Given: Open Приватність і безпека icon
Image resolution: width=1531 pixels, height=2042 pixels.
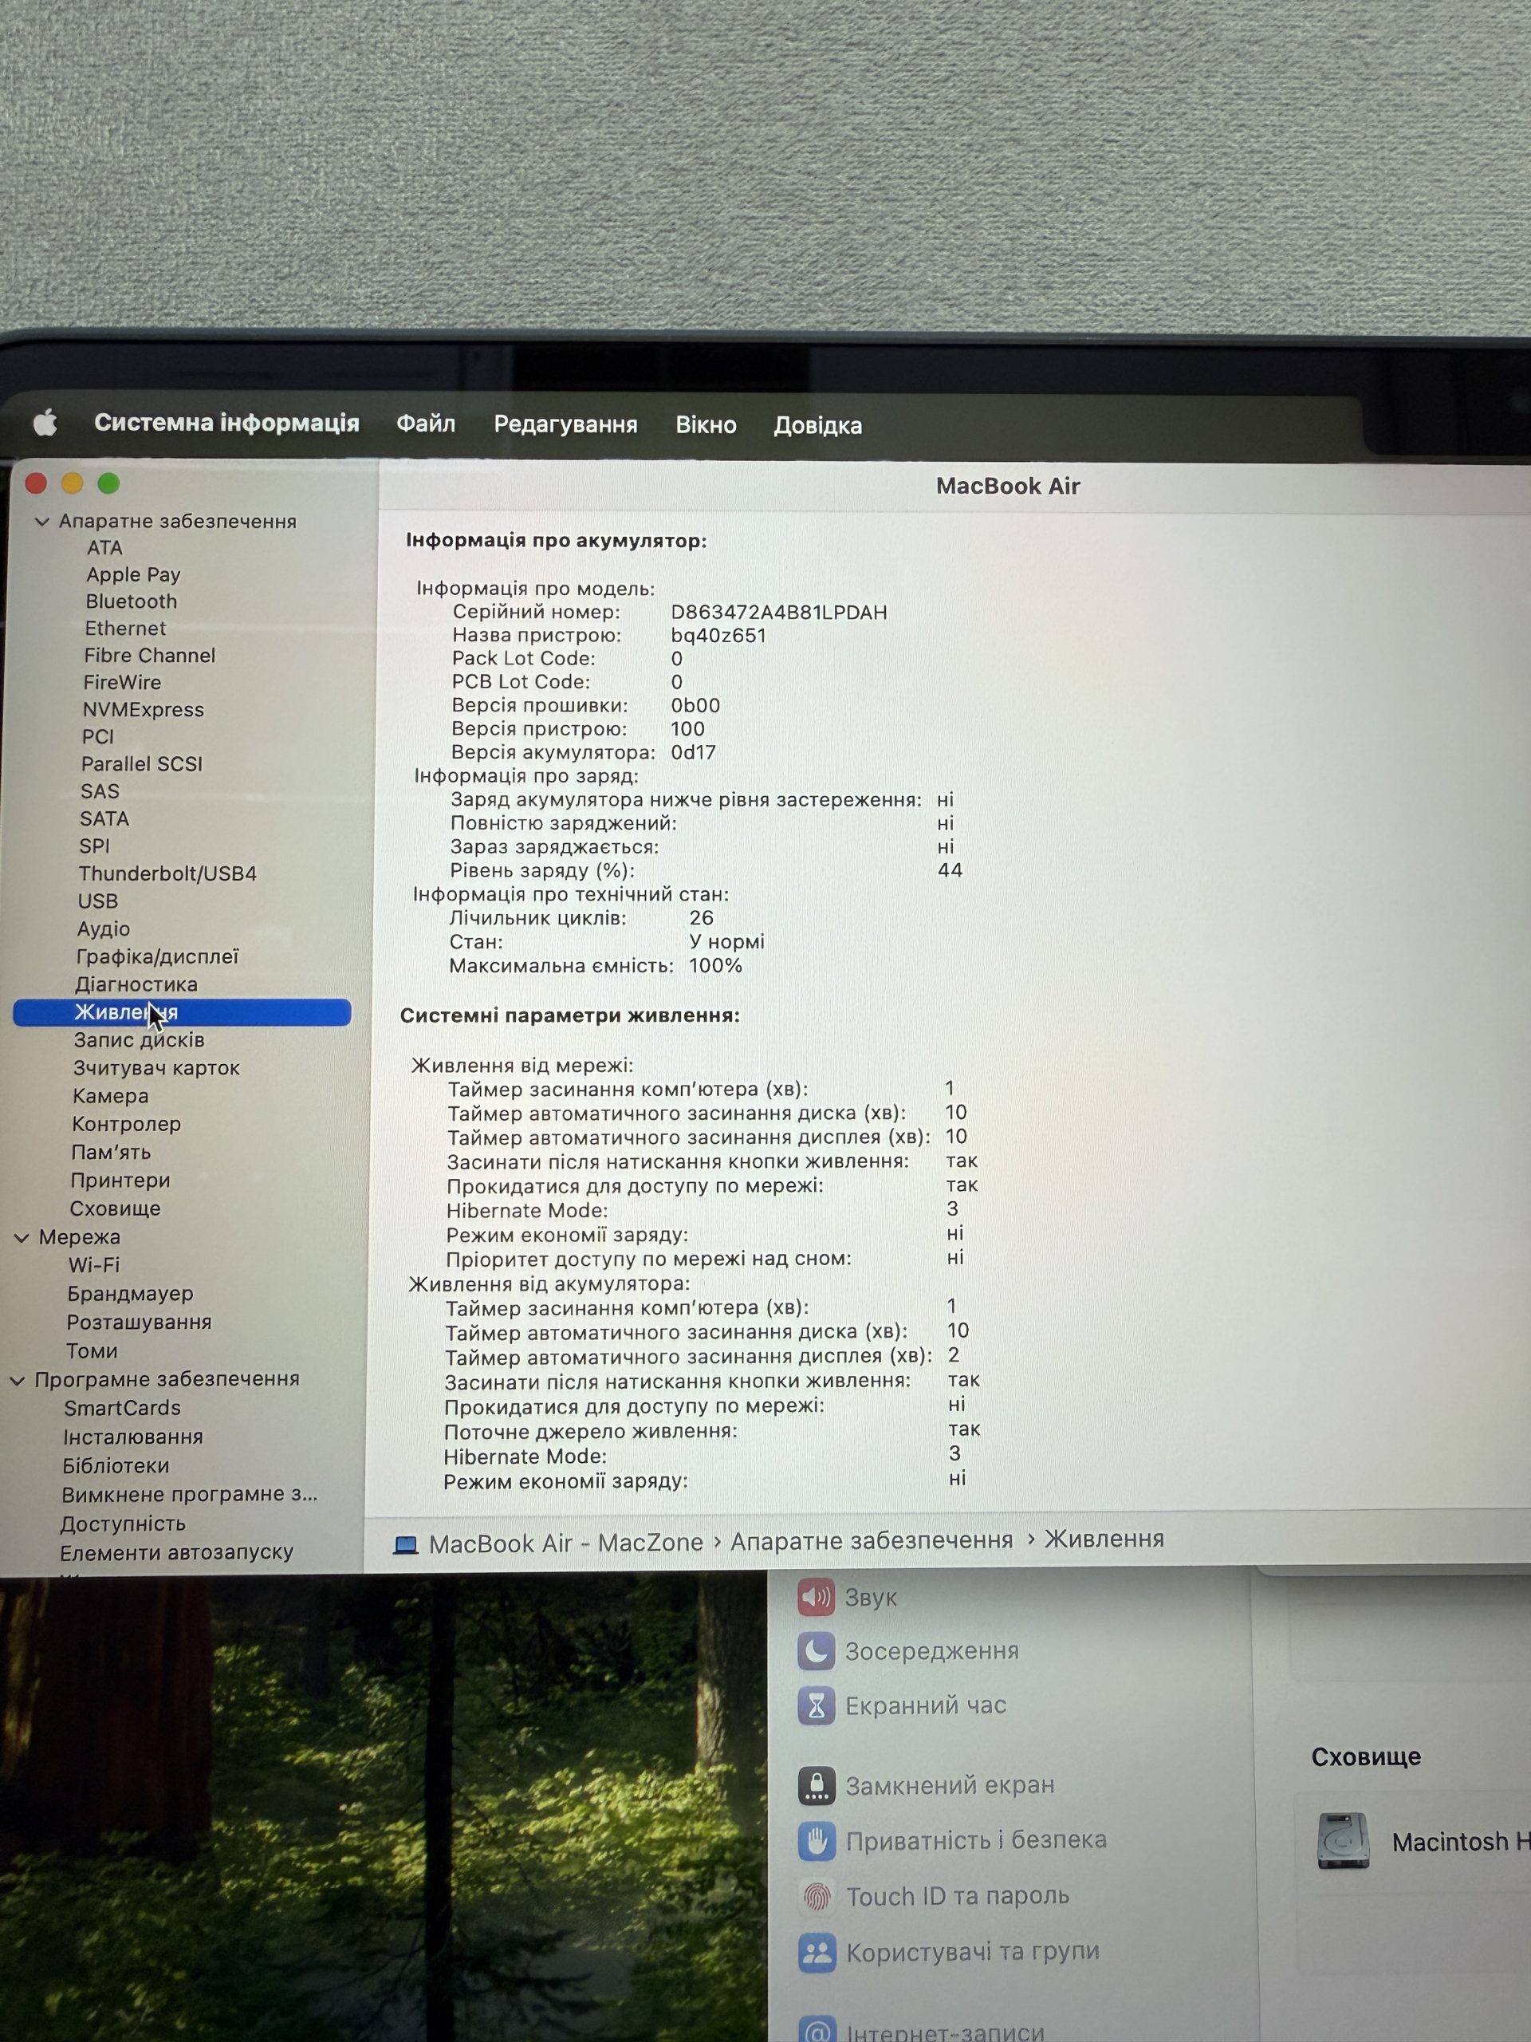Looking at the screenshot, I should pyautogui.click(x=817, y=1841).
